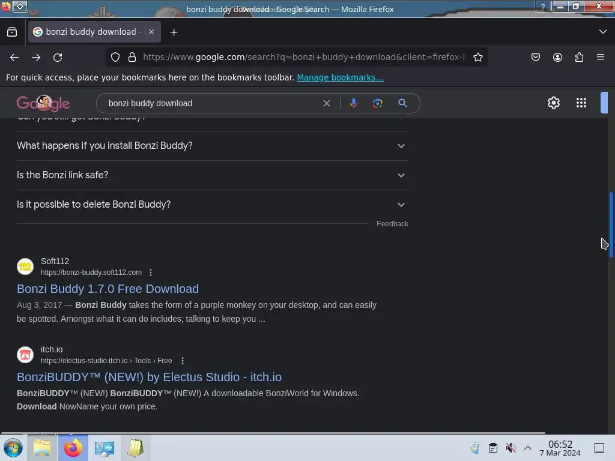Search by image with Google Lens

tap(377, 103)
